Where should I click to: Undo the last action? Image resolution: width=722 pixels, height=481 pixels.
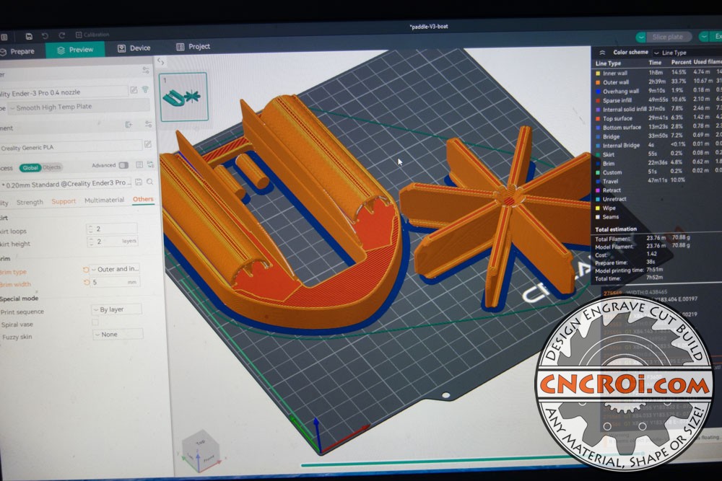[x=45, y=36]
